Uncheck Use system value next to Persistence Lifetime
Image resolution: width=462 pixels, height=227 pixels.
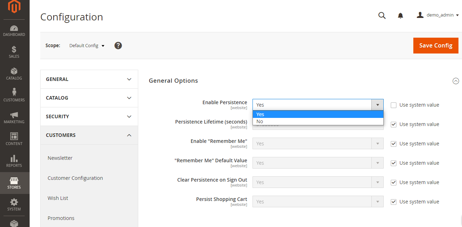[393, 124]
